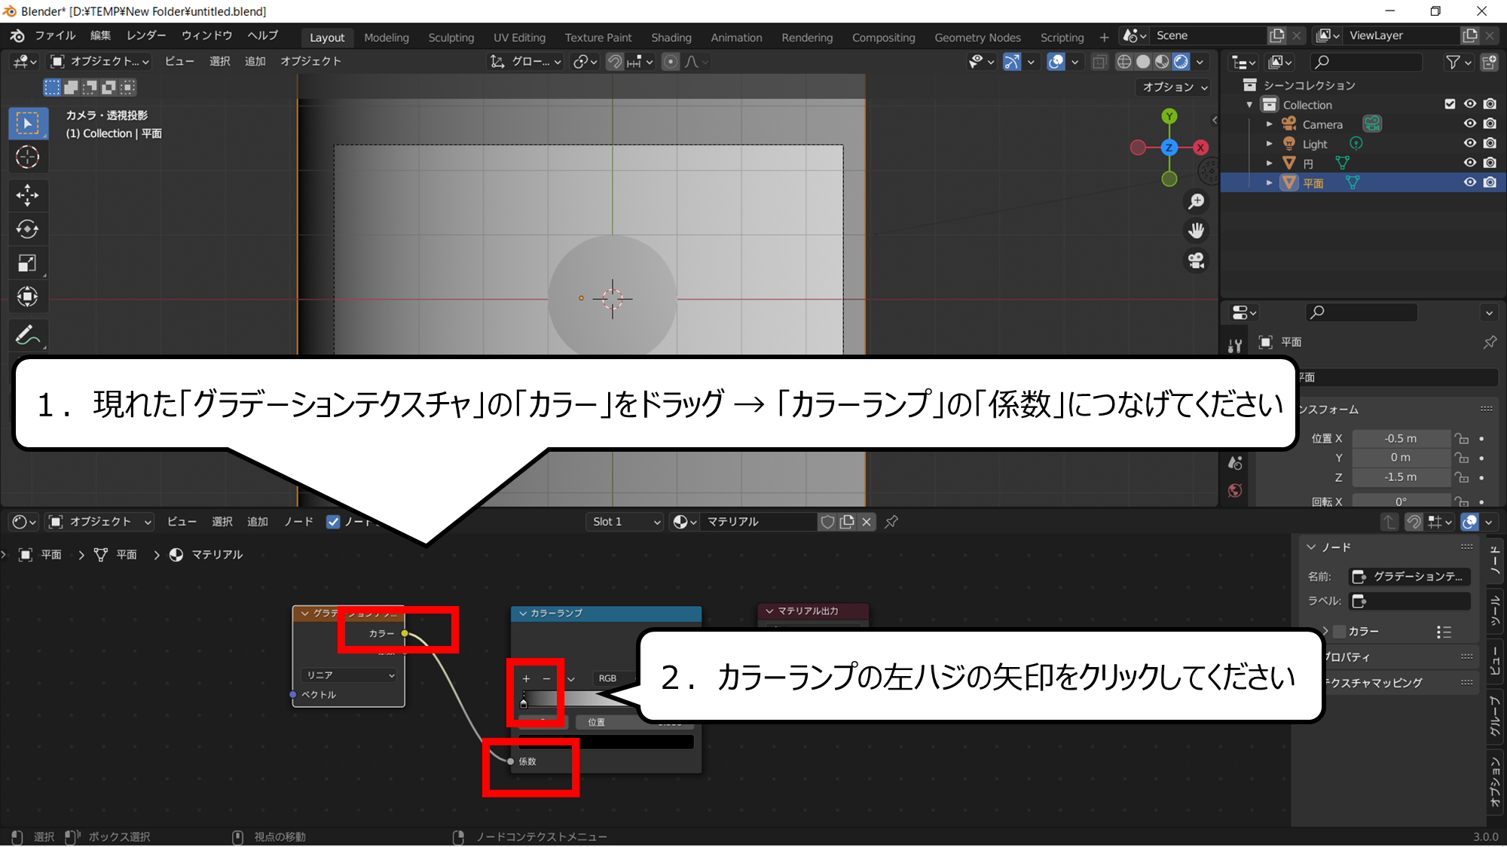Viewport: 1507px width, 847px height.
Task: Click the green Y axis gizmo handle
Action: pyautogui.click(x=1169, y=116)
